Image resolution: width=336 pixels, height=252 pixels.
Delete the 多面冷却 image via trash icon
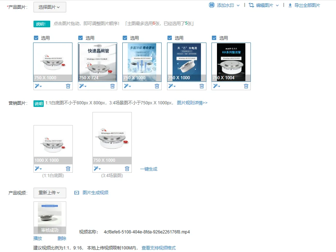pyautogui.click(x=157, y=86)
